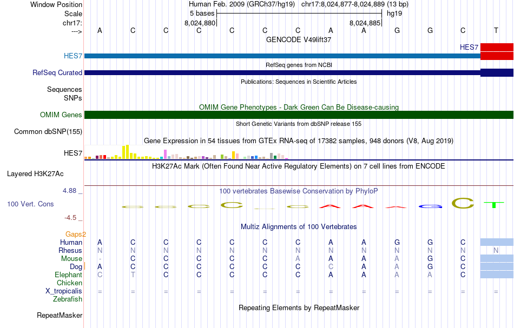Click the blue HES7 GENCODE intron bar

click(x=282, y=56)
